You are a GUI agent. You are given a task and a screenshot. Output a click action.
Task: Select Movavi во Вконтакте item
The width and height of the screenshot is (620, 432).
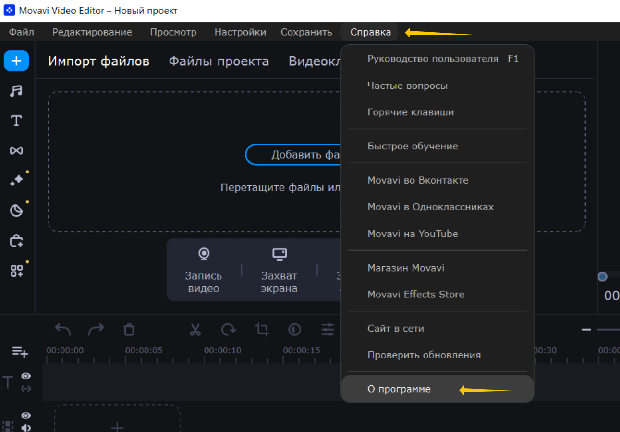coord(438,180)
